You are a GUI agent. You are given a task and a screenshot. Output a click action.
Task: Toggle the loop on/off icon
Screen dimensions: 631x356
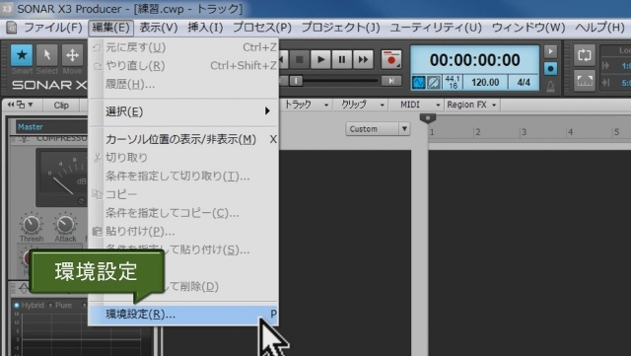click(x=585, y=55)
